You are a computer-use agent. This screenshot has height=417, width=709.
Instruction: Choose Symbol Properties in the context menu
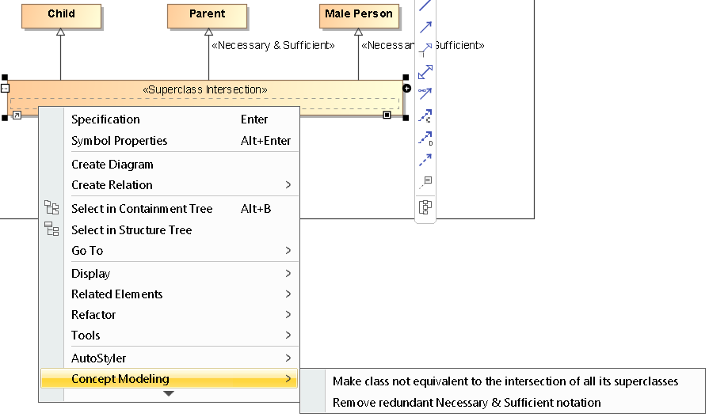[x=119, y=141]
